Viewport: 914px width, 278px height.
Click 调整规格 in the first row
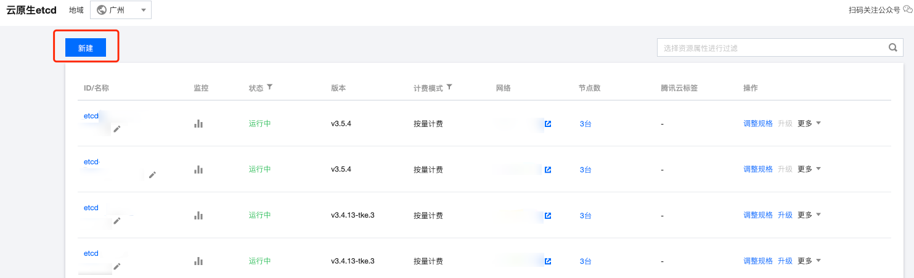pos(758,123)
